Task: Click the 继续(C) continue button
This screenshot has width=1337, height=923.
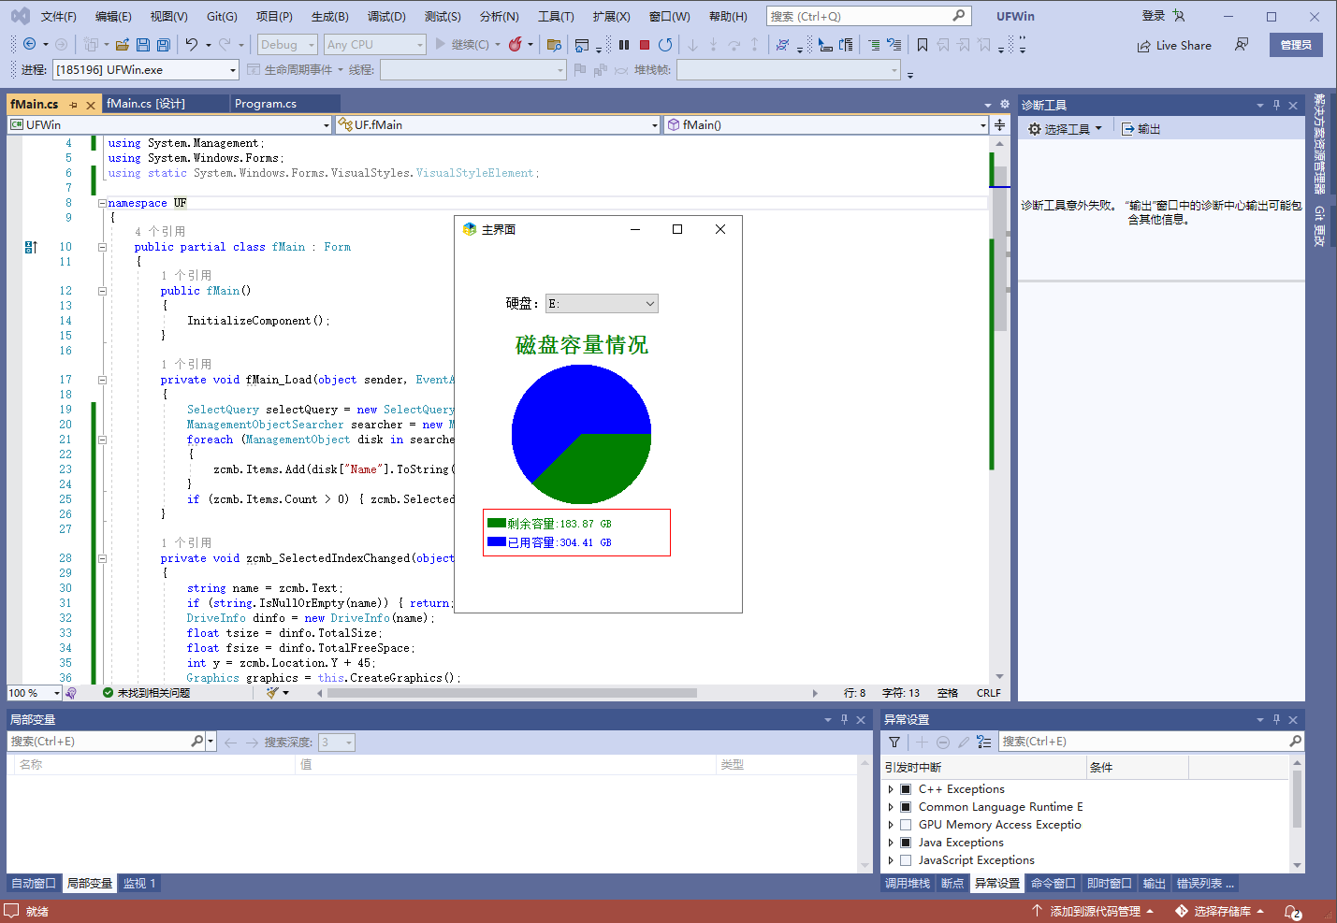Action: click(462, 44)
